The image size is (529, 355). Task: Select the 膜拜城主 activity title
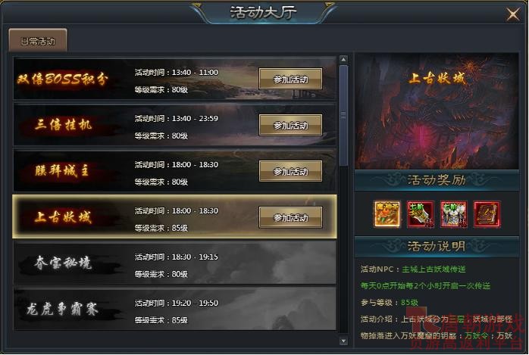pos(62,171)
